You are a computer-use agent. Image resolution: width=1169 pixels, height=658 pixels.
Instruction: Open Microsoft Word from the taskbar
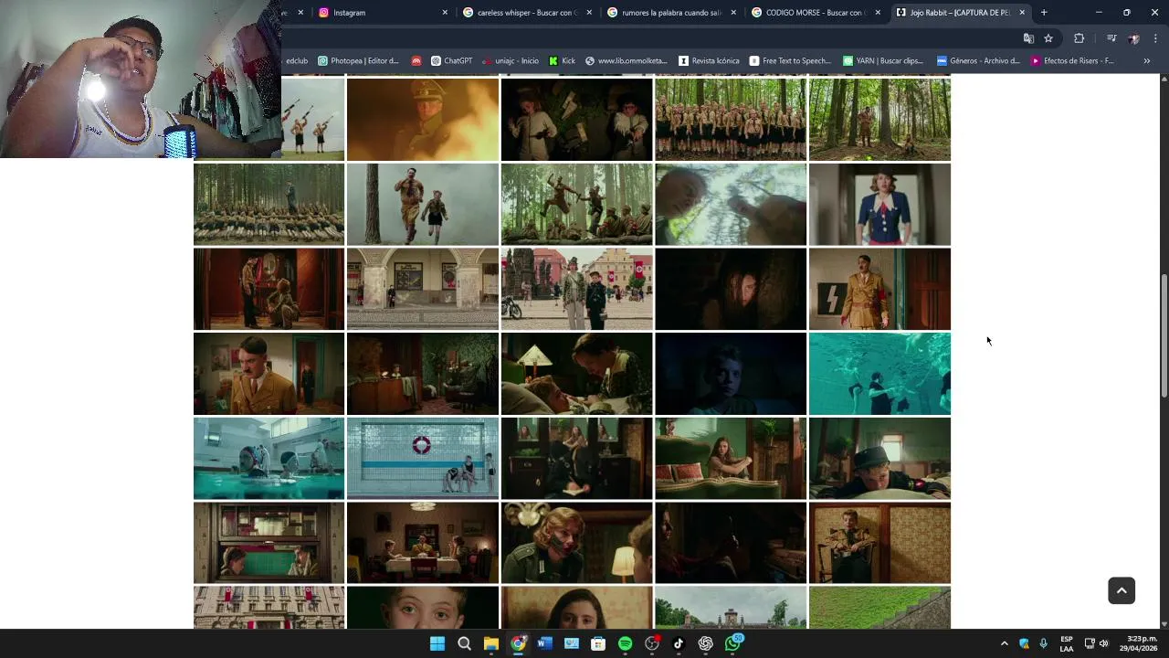pos(544,643)
